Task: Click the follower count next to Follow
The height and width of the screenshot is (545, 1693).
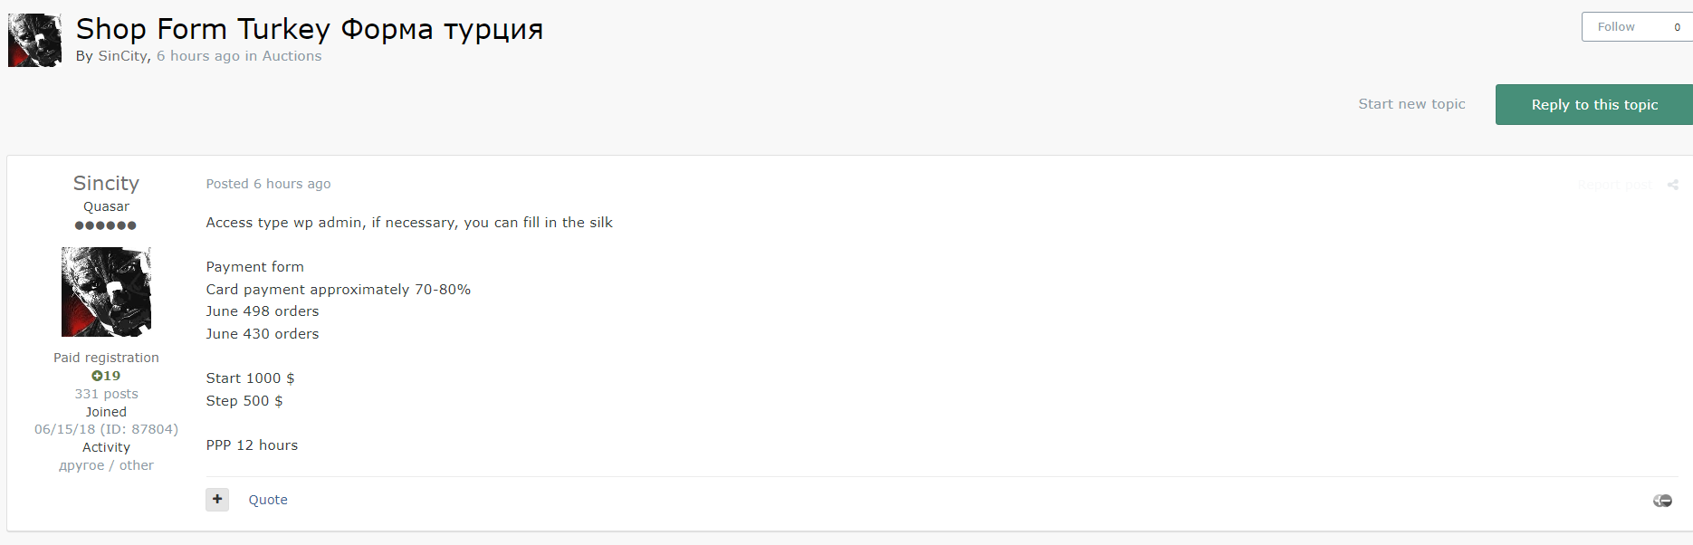Action: [1677, 27]
